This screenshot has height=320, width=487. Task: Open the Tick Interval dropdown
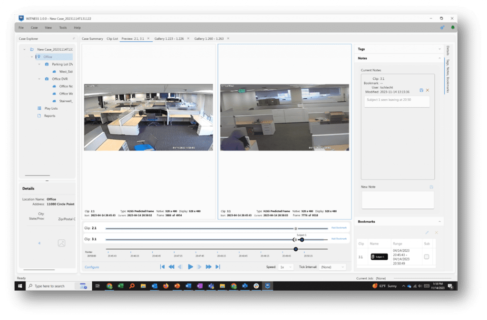point(333,267)
